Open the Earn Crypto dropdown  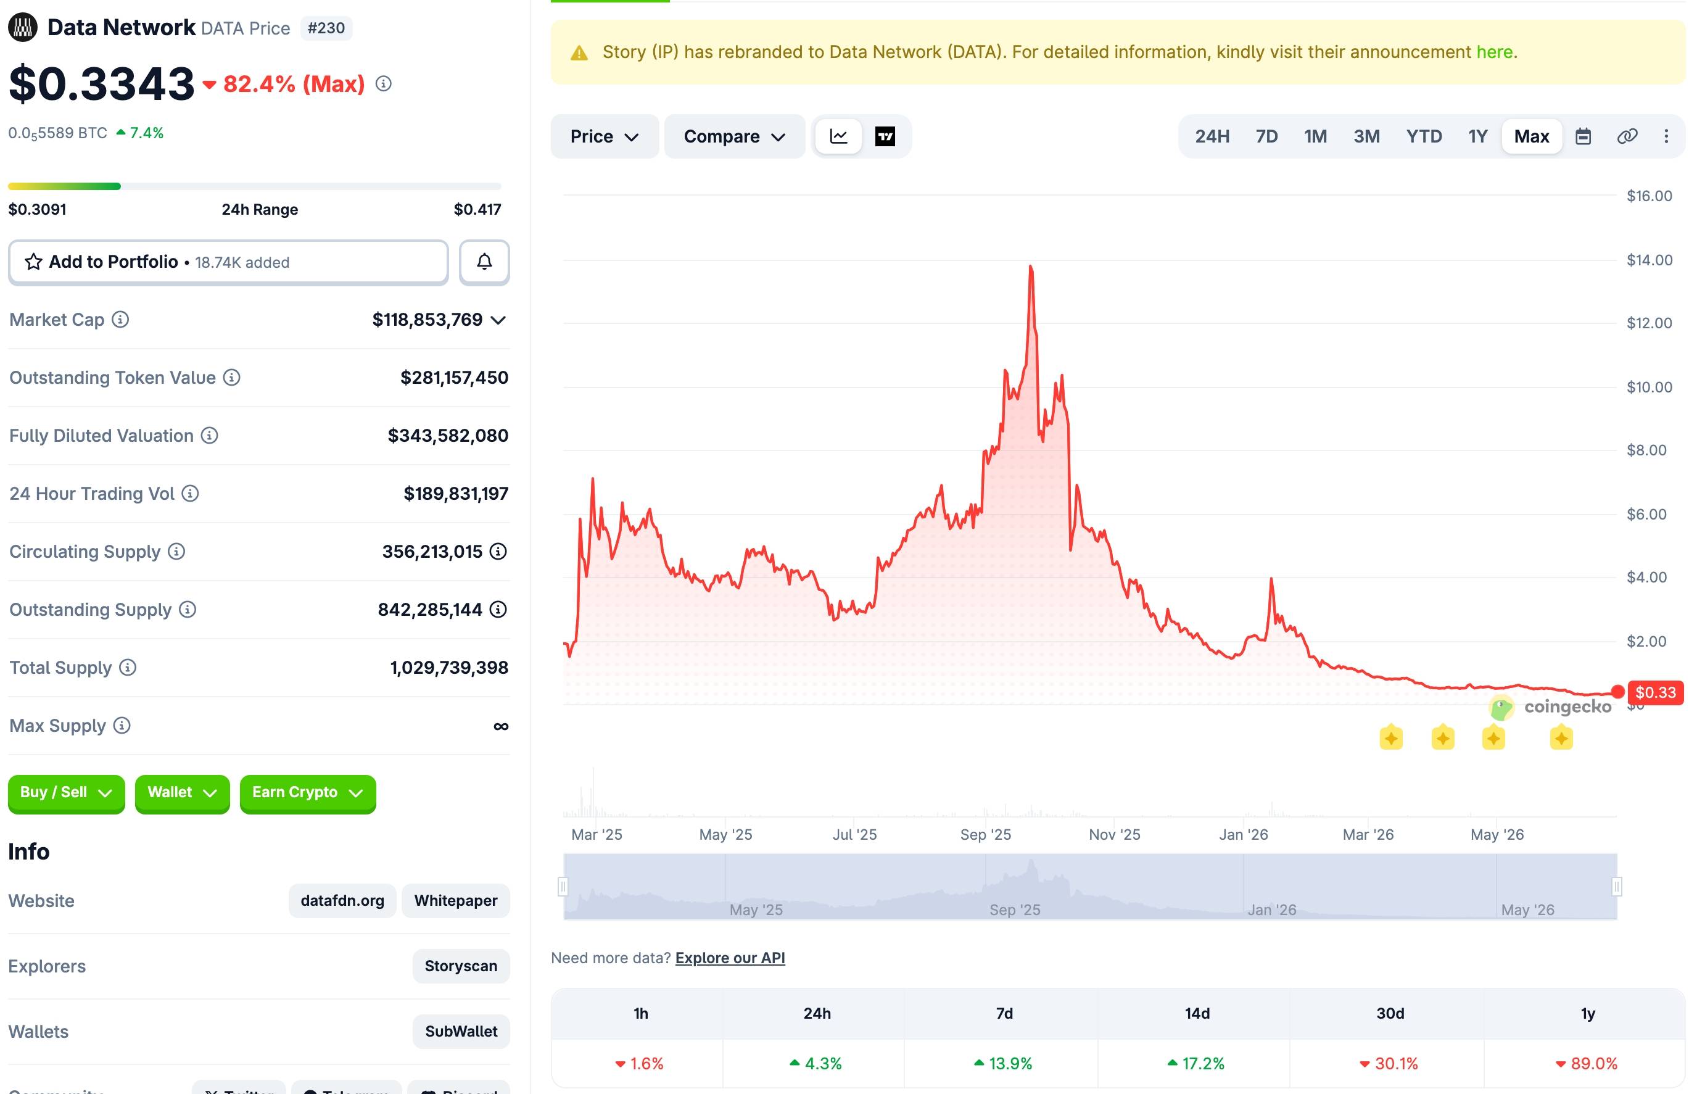(307, 793)
